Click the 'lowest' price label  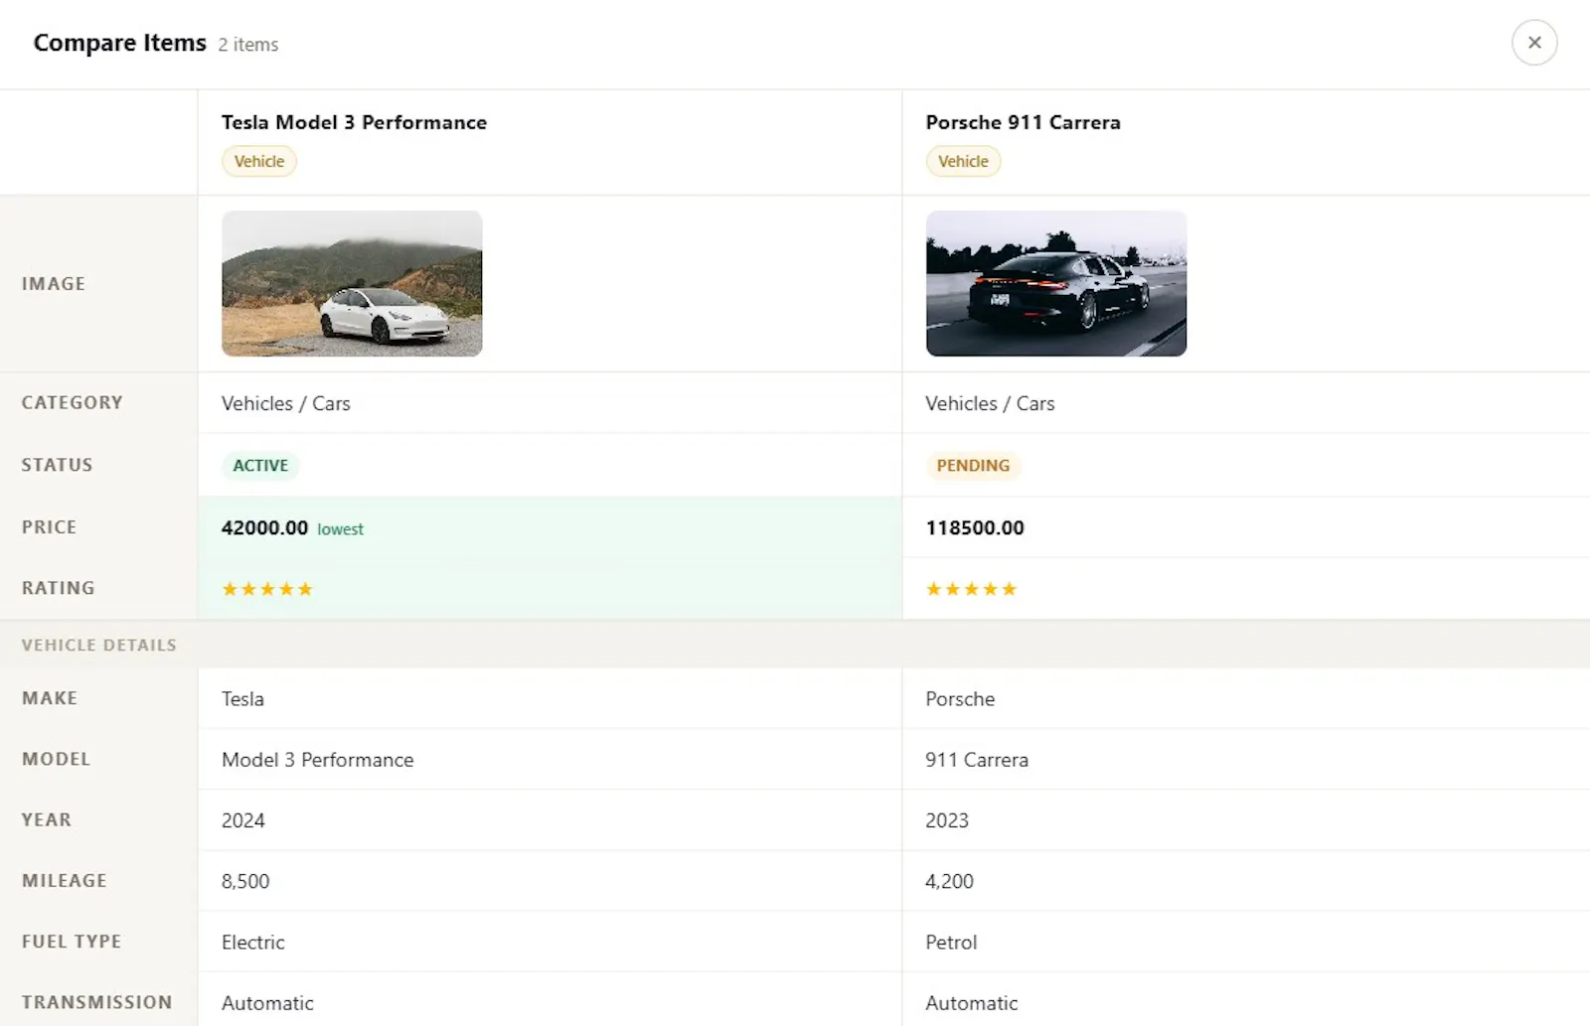pyautogui.click(x=341, y=529)
